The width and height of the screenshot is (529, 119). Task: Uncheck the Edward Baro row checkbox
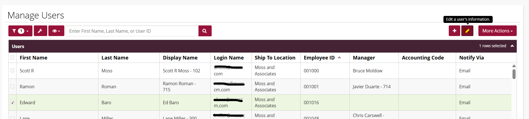tap(13, 103)
